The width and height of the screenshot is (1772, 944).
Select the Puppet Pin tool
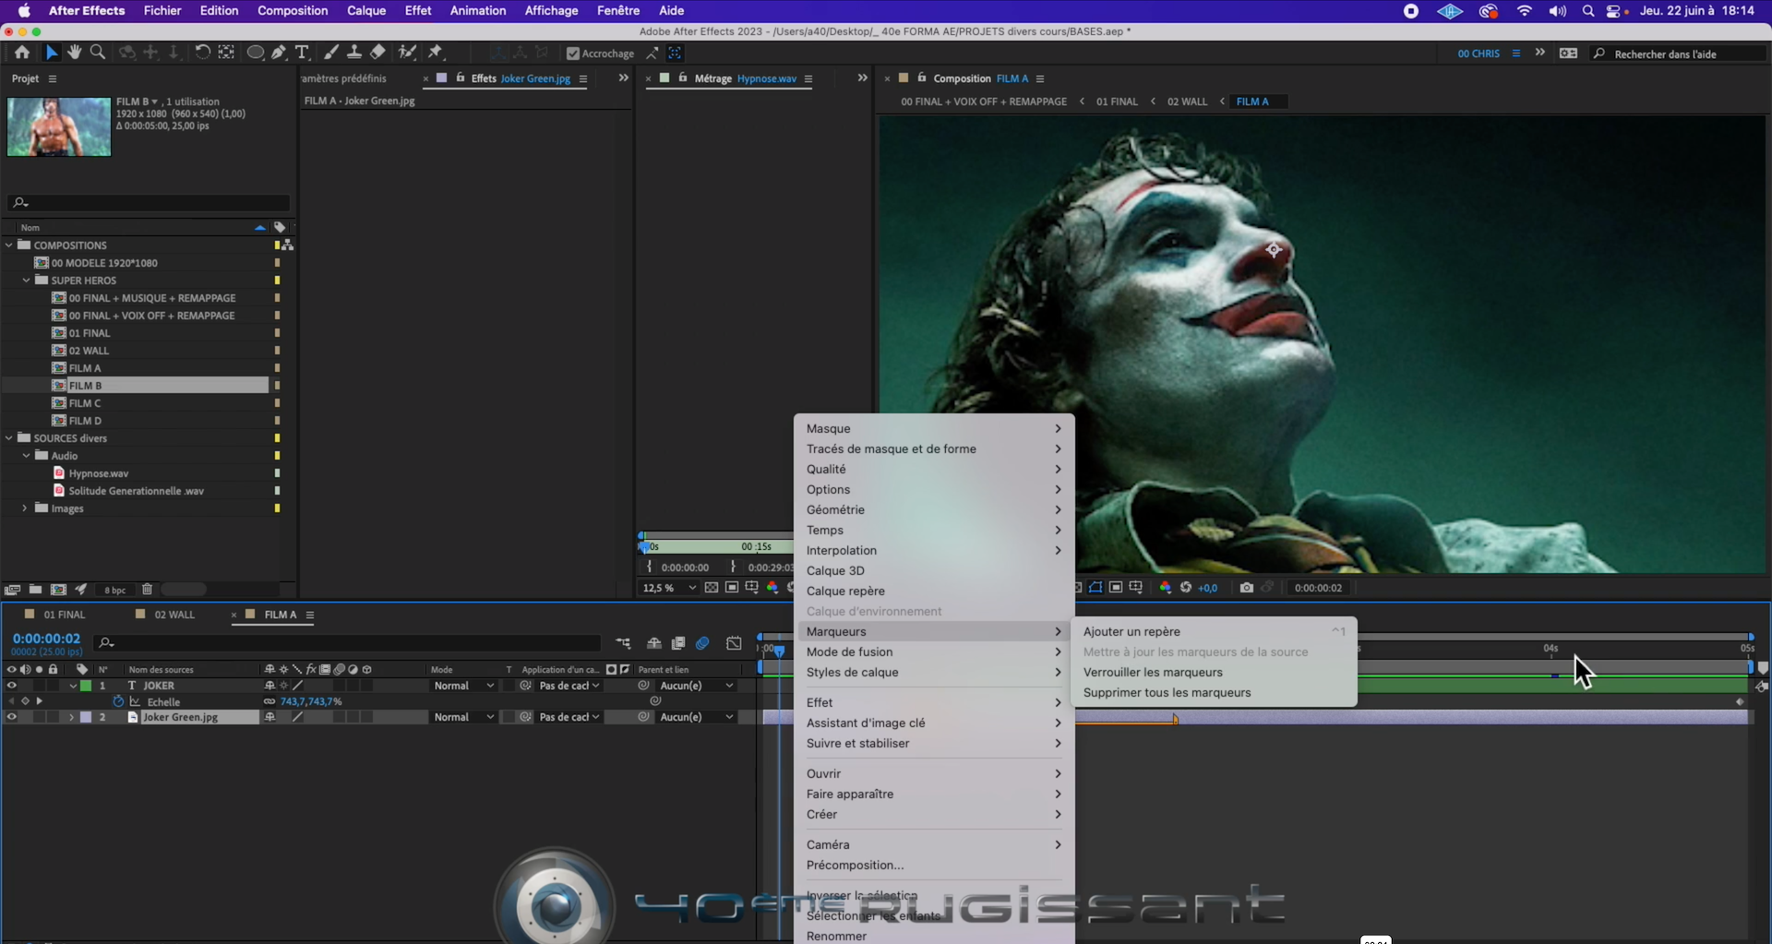click(x=436, y=53)
